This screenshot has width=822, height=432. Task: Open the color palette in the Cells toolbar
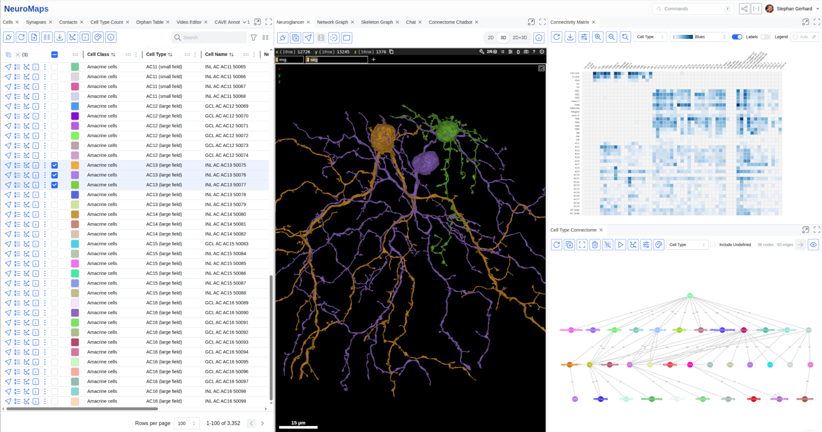98,37
